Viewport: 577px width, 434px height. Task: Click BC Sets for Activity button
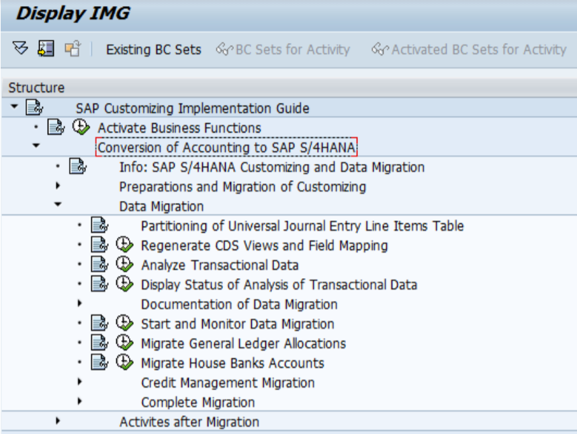283,50
